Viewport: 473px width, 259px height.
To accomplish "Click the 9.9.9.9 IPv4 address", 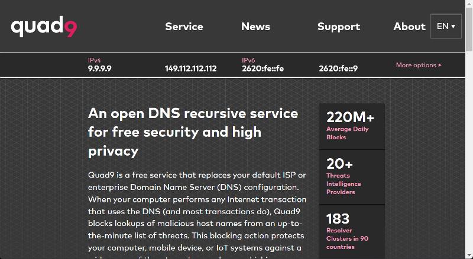I will [x=99, y=68].
